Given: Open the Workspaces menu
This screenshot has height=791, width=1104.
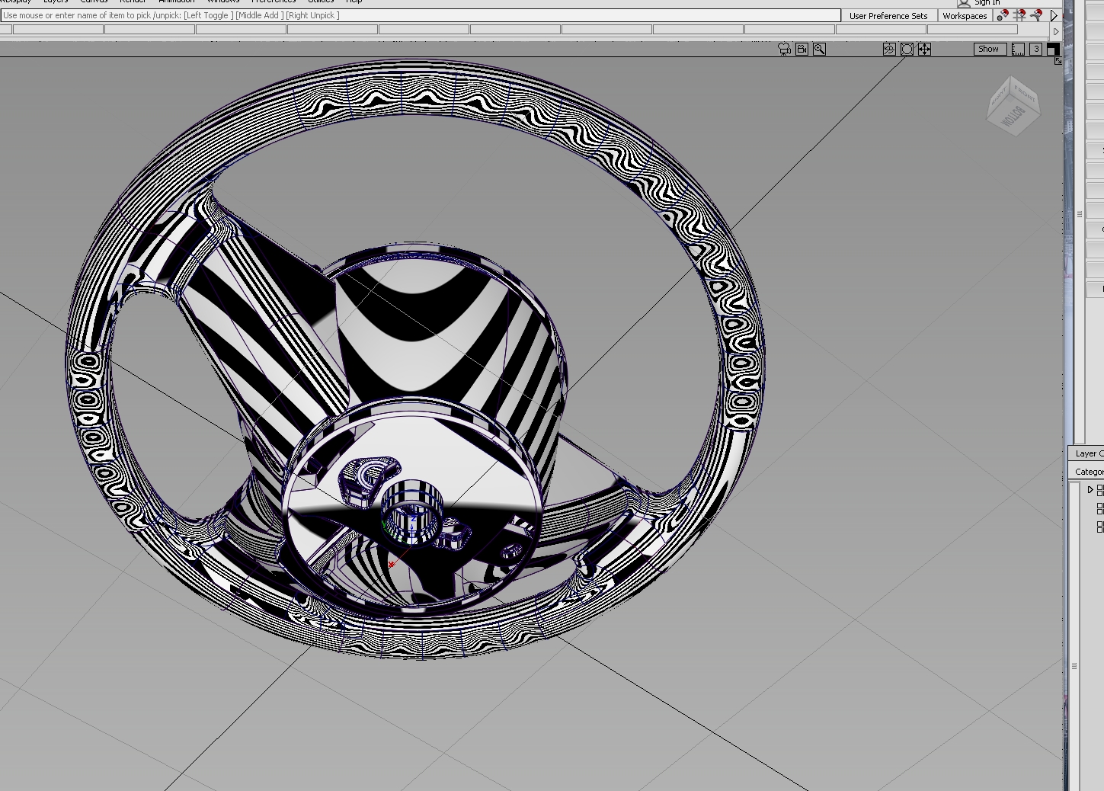Looking at the screenshot, I should tap(964, 16).
